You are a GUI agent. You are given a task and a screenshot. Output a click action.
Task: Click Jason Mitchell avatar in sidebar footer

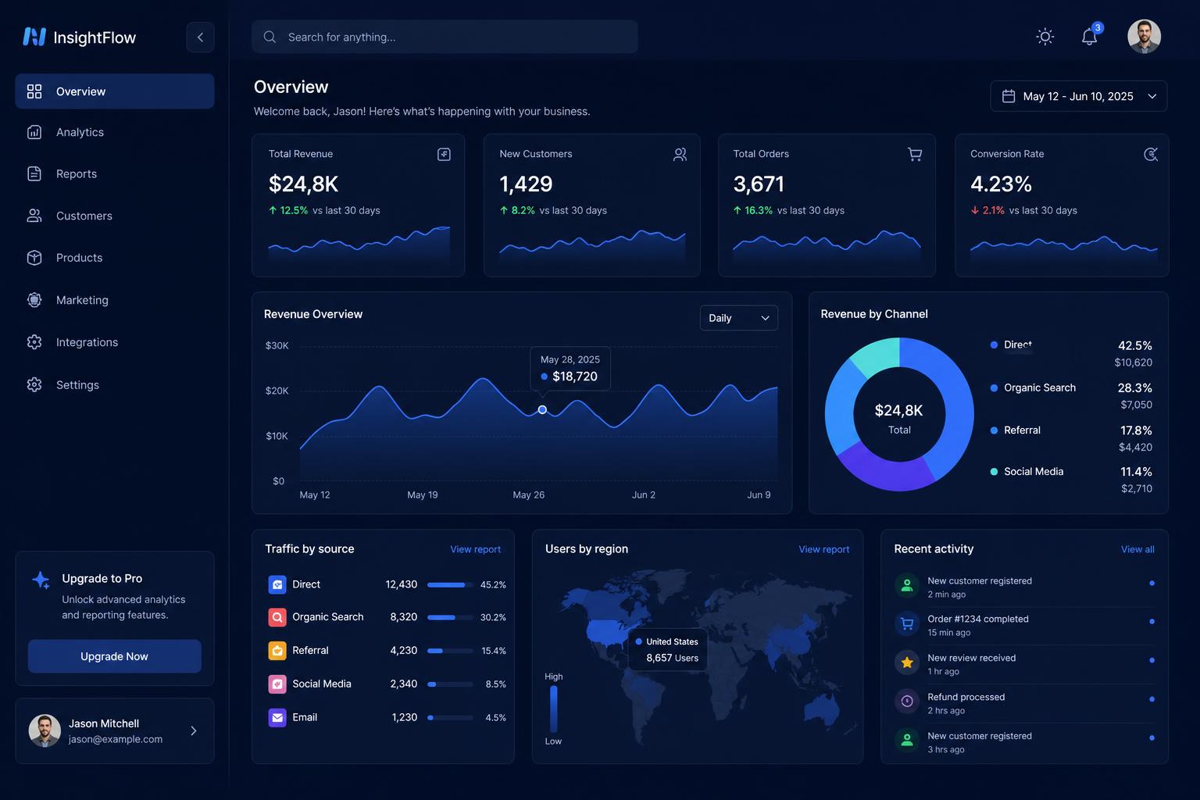pos(45,730)
